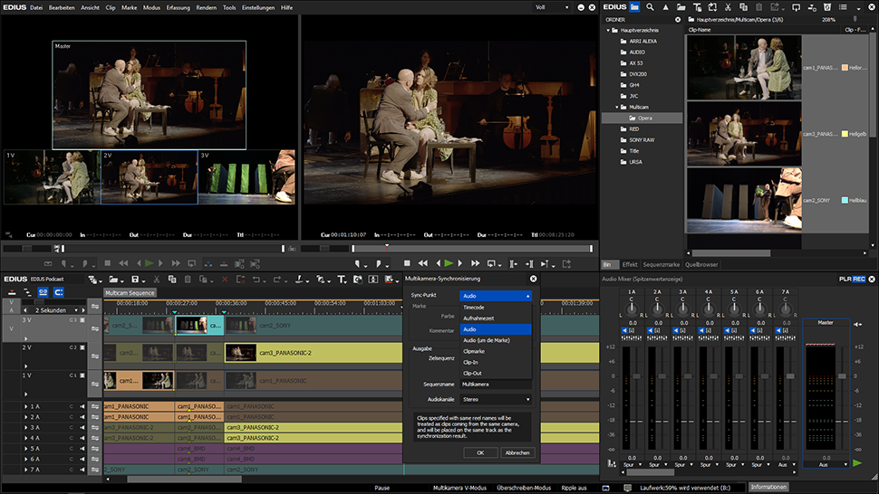
Task: Toggle the mute speaker on mixer channel 4A
Action: pyautogui.click(x=701, y=330)
